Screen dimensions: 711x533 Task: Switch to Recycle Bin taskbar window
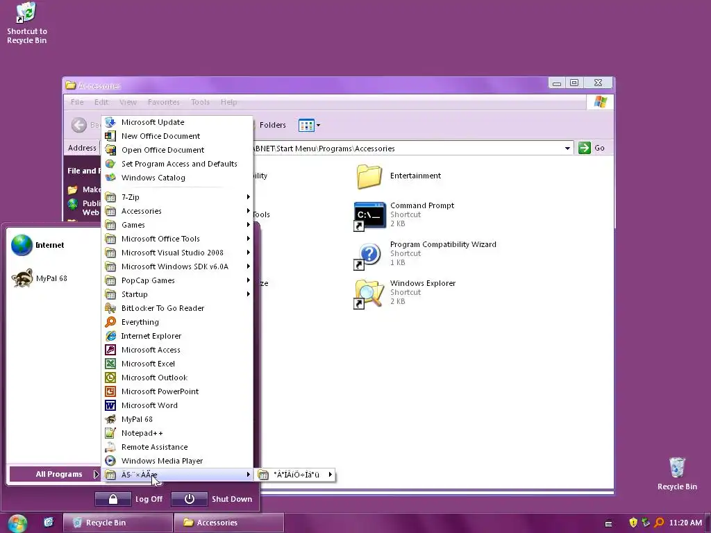(x=118, y=523)
